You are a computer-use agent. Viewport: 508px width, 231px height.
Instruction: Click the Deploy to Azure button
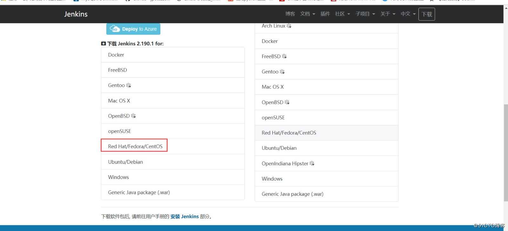[133, 29]
